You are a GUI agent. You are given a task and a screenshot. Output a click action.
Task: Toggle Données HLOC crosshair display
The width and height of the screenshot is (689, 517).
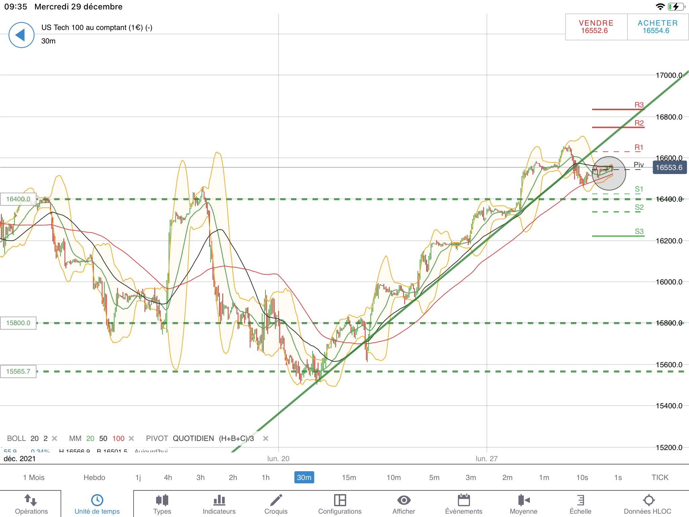648,504
